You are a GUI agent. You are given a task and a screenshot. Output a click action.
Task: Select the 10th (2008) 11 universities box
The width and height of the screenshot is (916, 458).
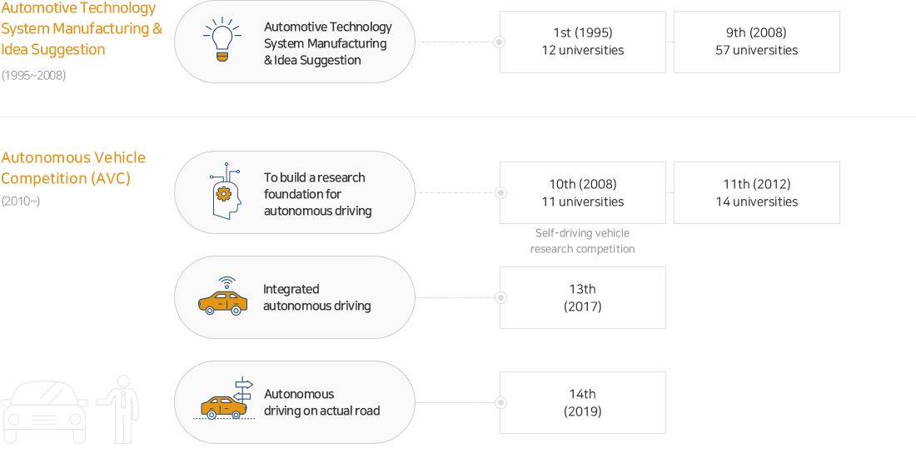pyautogui.click(x=582, y=193)
